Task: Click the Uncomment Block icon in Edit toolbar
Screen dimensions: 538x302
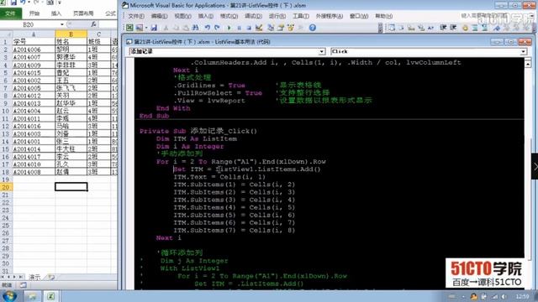Action: coord(484,28)
